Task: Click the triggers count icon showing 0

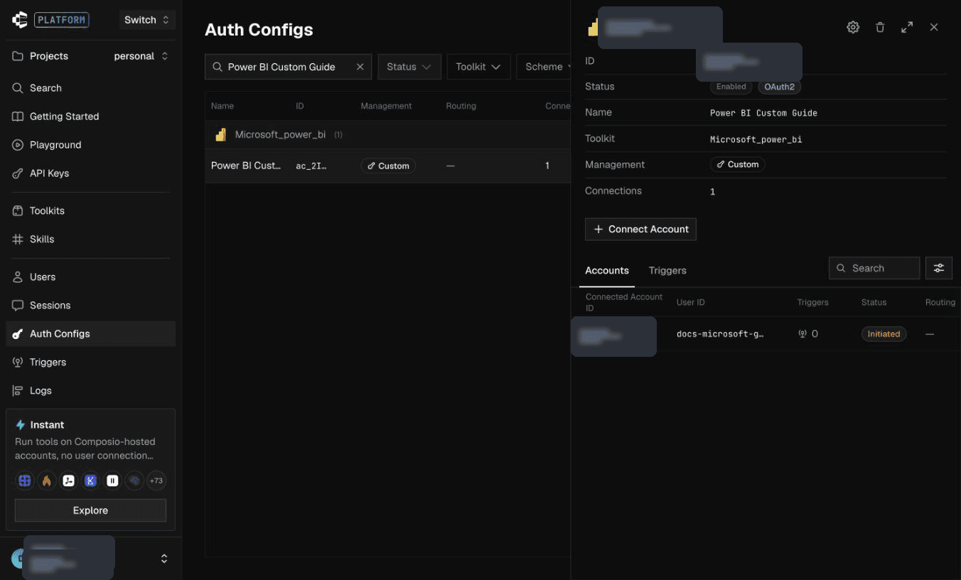Action: click(802, 334)
